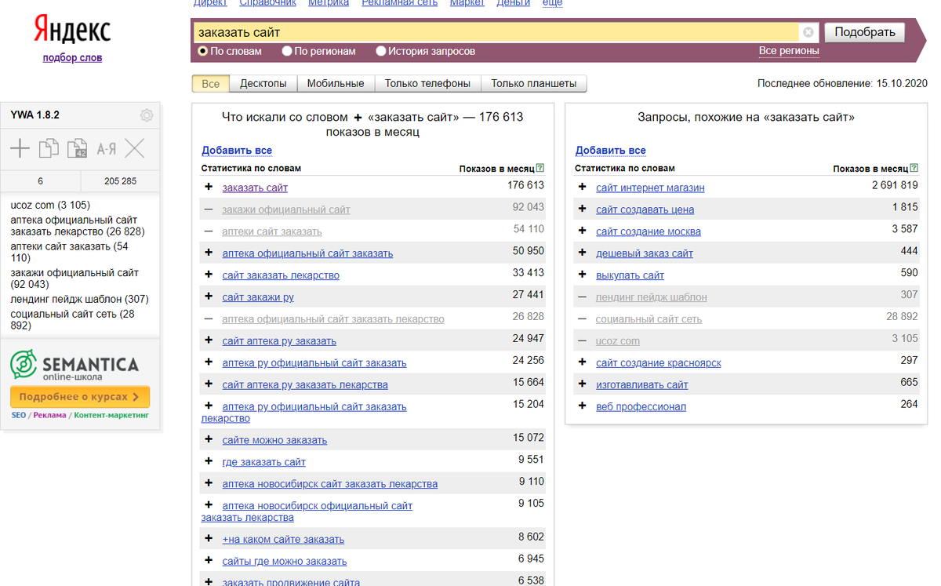Click Semantica online-школа banner logo

point(74,366)
